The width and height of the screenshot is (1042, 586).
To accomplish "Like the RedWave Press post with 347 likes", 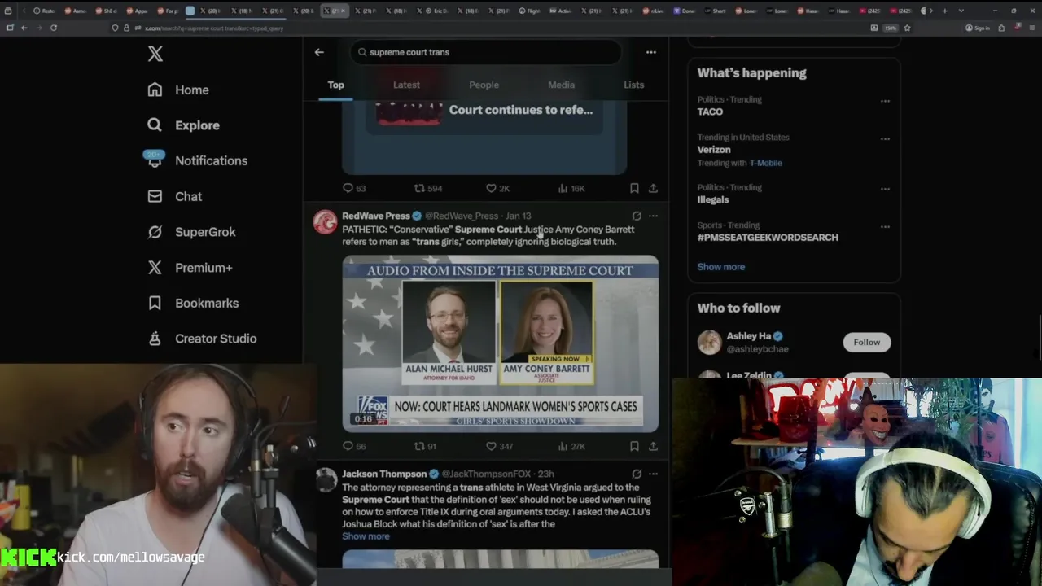I will pos(499,446).
